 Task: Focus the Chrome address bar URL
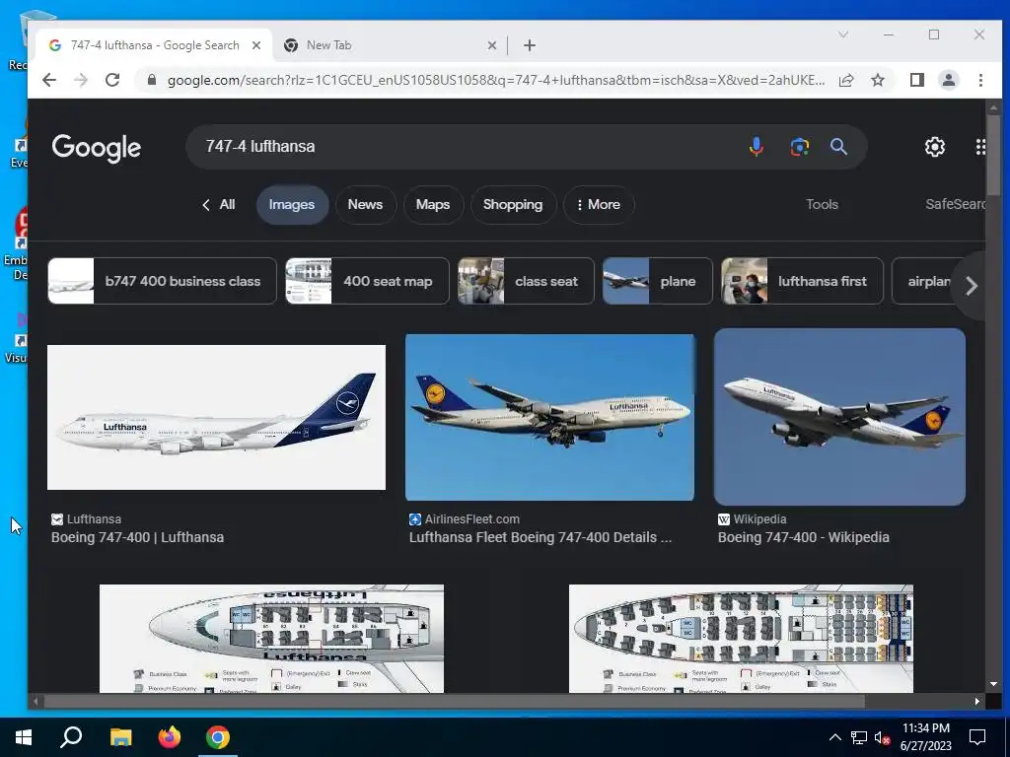496,80
